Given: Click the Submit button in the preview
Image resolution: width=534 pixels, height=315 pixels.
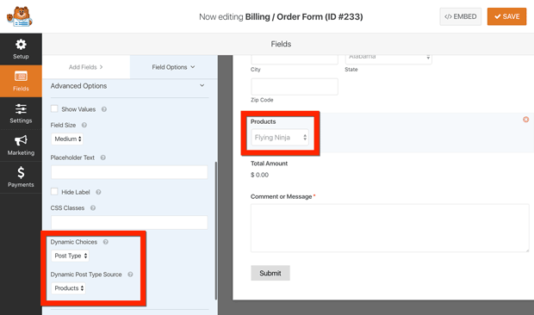Looking at the screenshot, I should click(270, 273).
